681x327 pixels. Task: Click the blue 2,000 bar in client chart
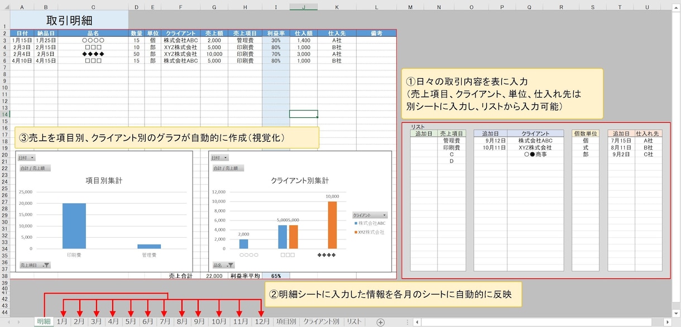(x=243, y=244)
